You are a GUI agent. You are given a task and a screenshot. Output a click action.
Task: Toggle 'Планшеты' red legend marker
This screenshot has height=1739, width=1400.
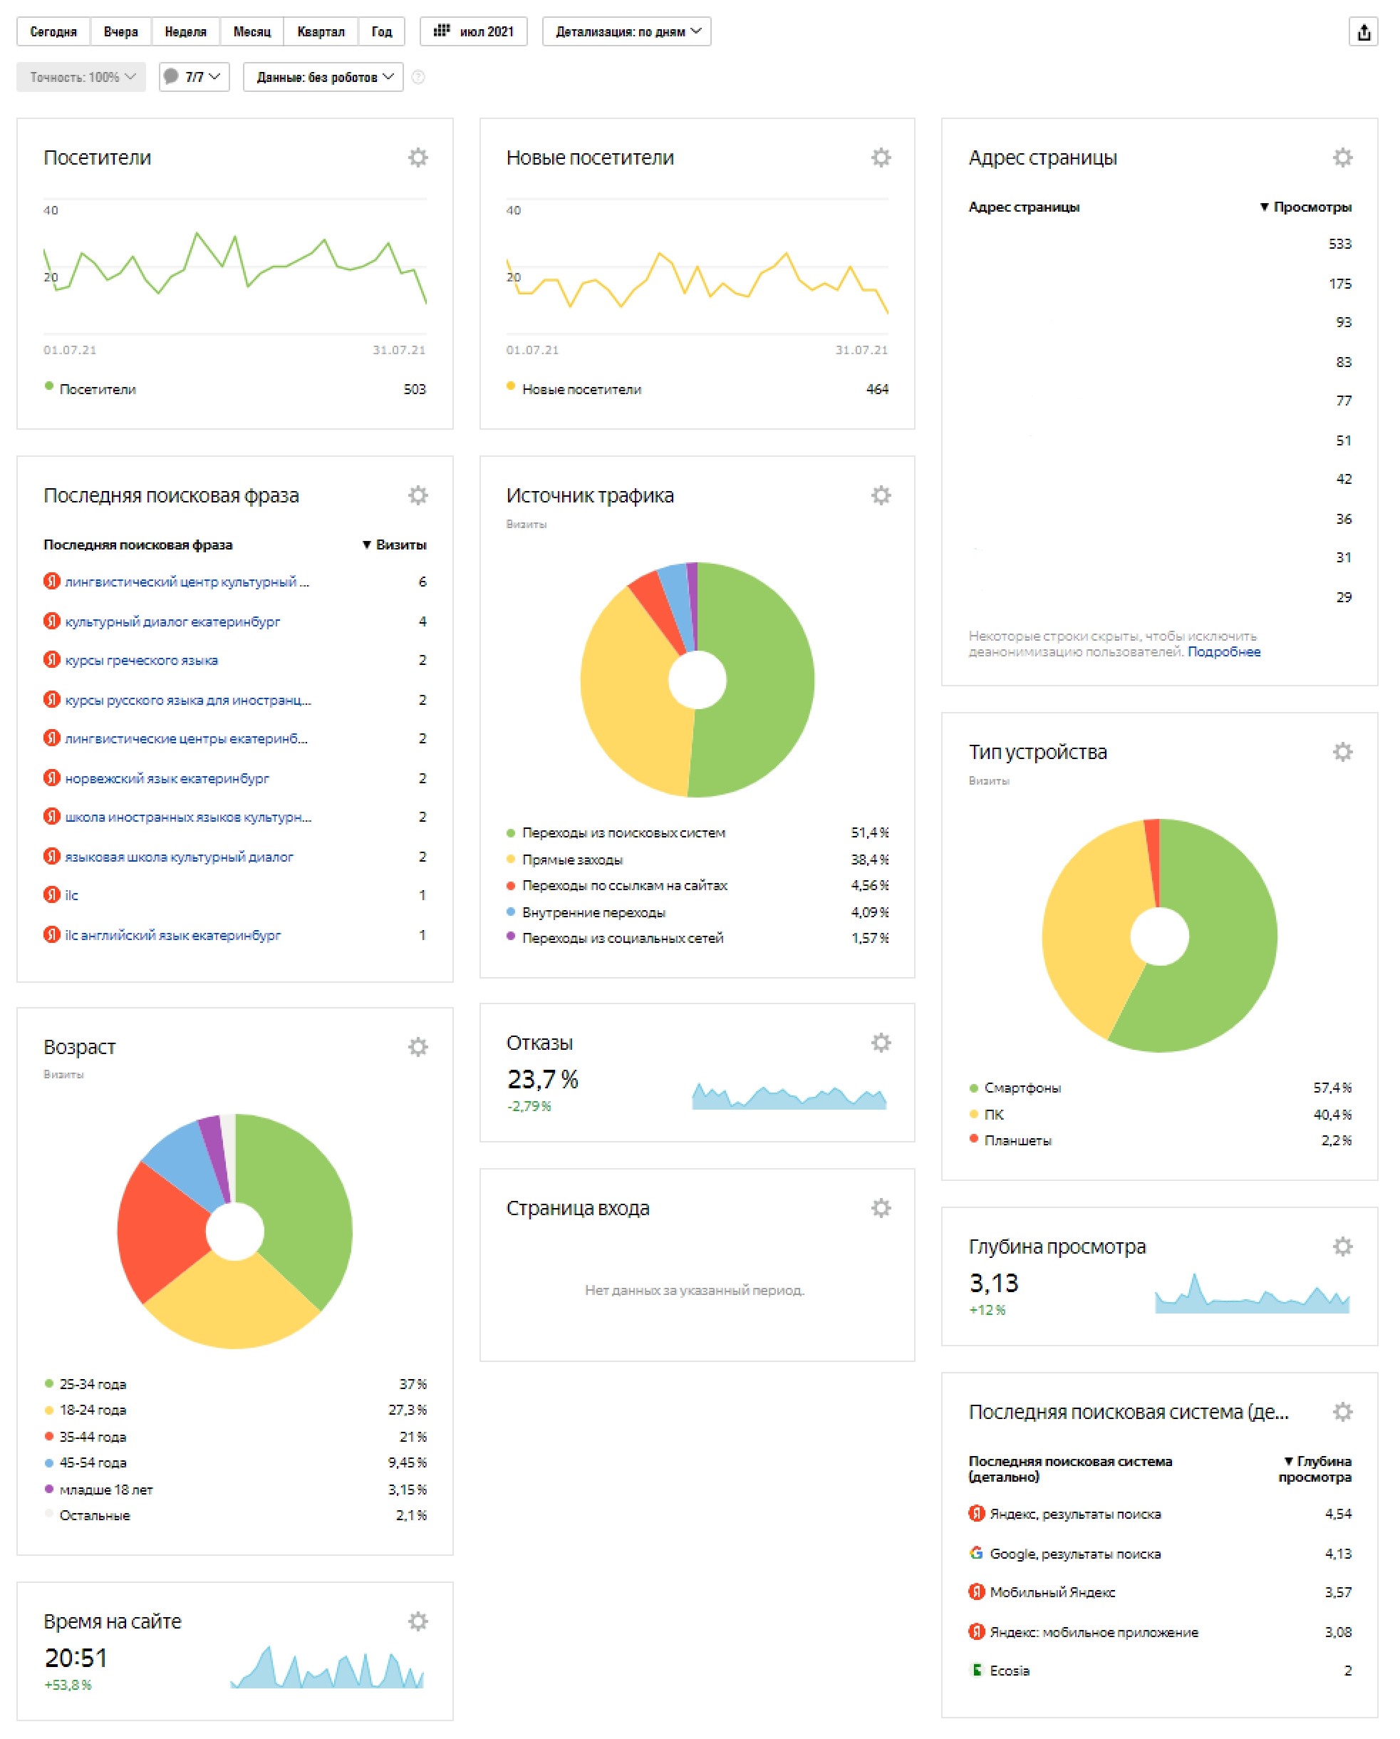click(x=973, y=1140)
